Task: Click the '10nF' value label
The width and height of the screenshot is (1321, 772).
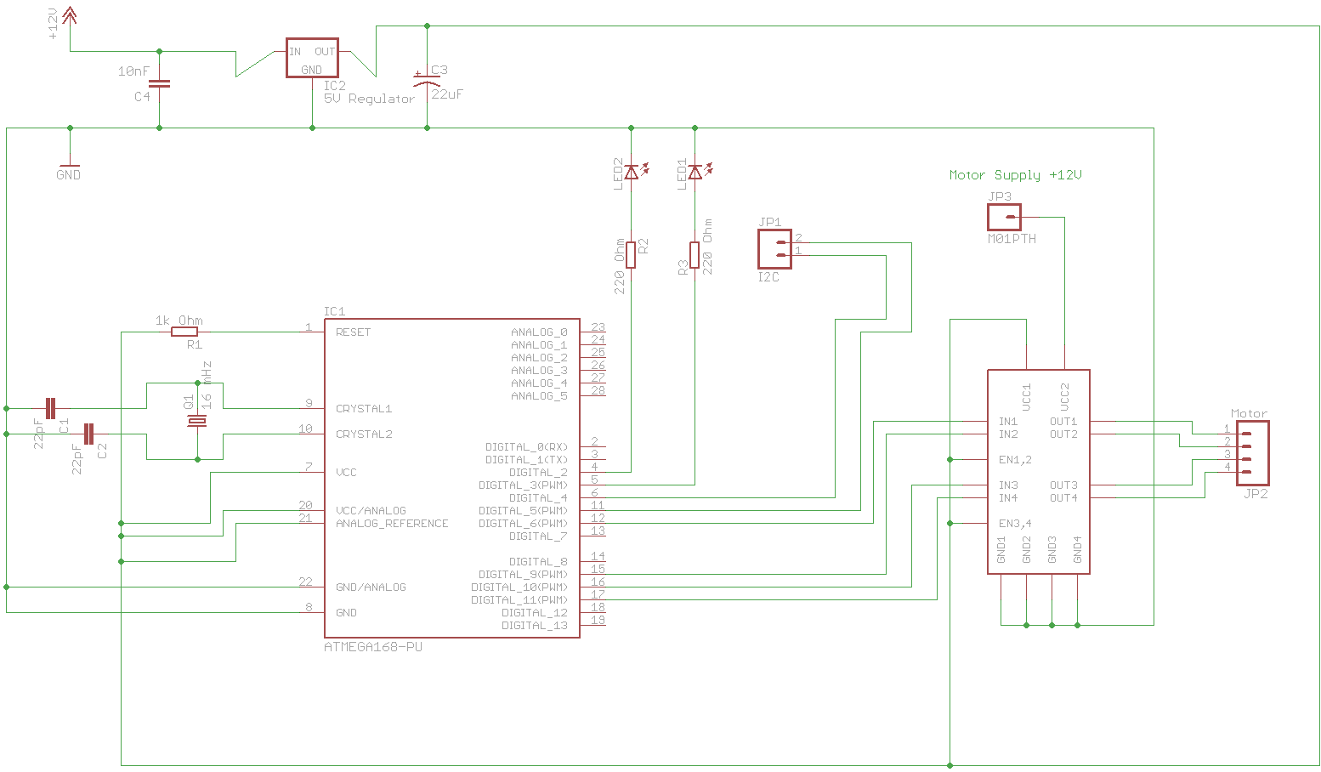Action: click(133, 71)
